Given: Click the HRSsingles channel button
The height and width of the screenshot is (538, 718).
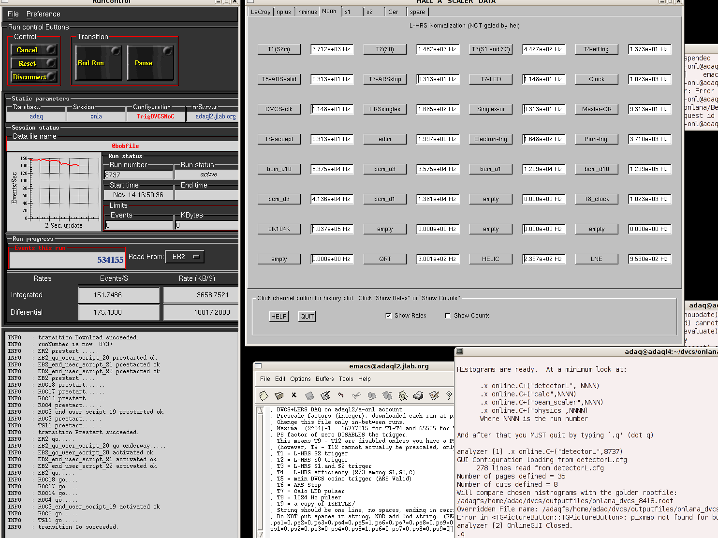Looking at the screenshot, I should coord(385,109).
